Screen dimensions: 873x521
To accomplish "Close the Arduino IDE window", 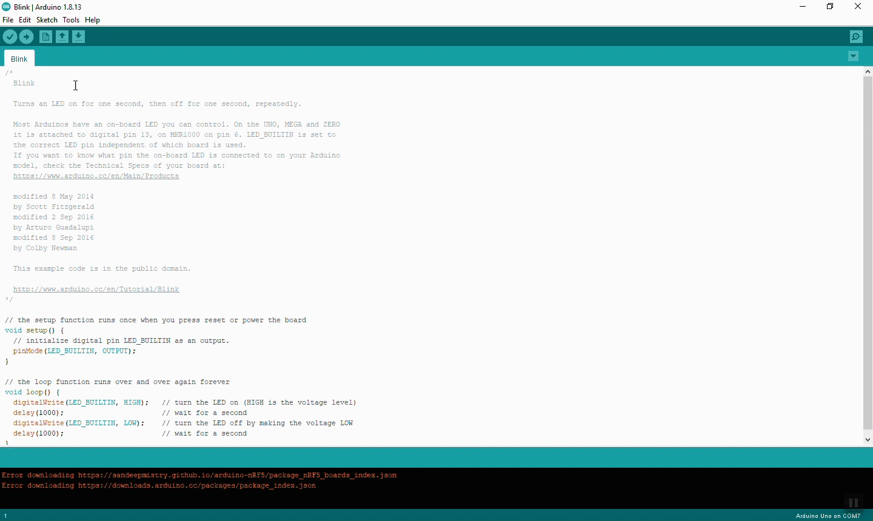I will (858, 7).
